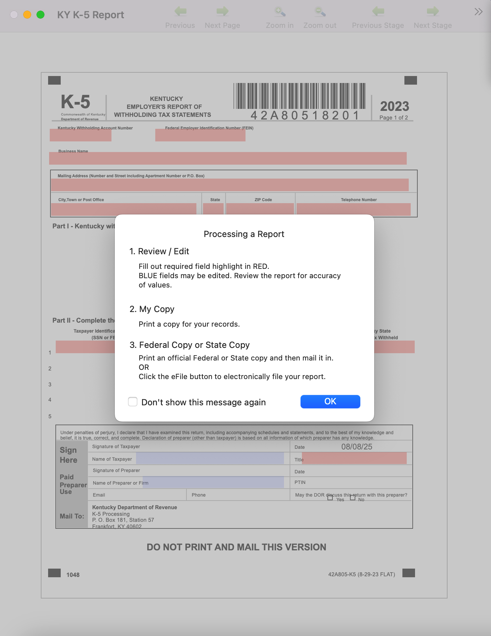This screenshot has width=491, height=636.
Task: Expand toolbar overflow double-chevron
Action: pos(478,12)
